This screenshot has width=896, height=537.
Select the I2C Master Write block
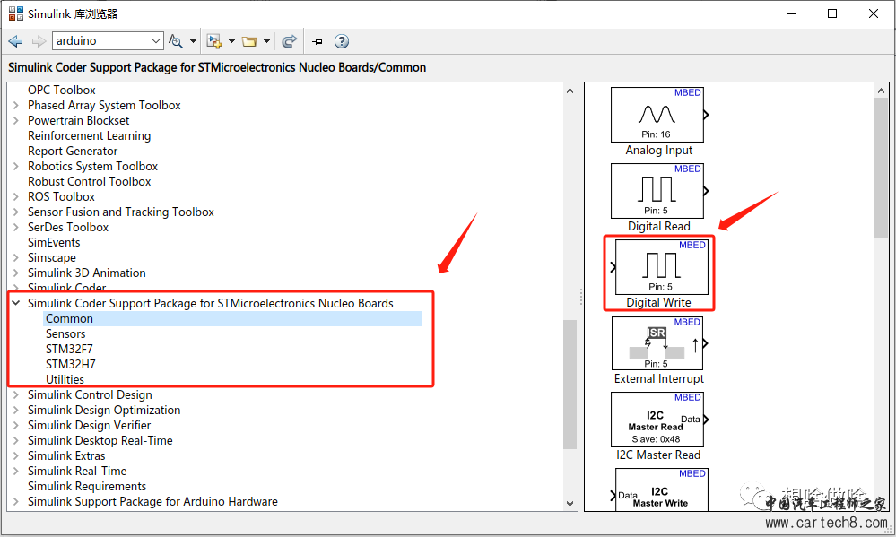[661, 489]
